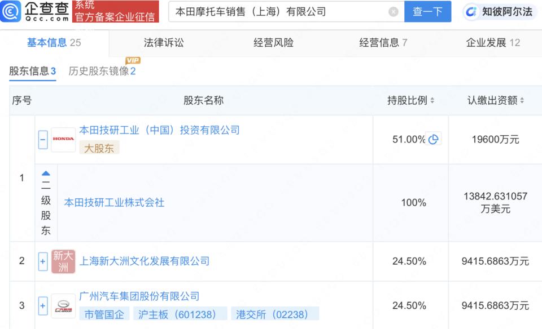Open the 经营风险 tab

pyautogui.click(x=273, y=42)
